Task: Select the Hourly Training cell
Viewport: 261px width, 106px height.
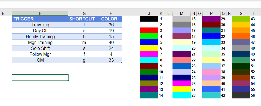Action: [x=40, y=36]
